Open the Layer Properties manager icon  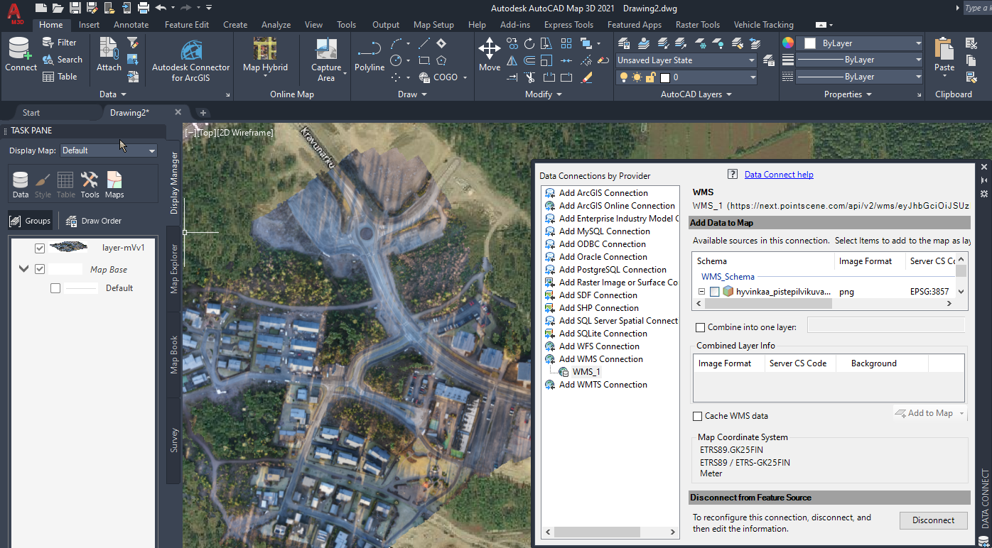[x=625, y=43]
